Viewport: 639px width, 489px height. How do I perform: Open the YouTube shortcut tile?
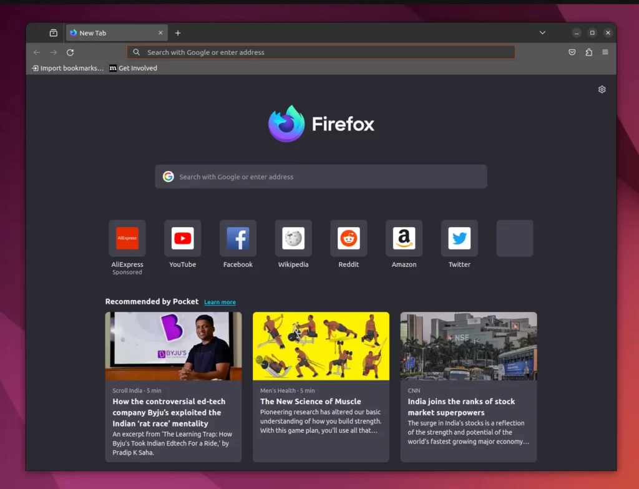click(x=182, y=238)
